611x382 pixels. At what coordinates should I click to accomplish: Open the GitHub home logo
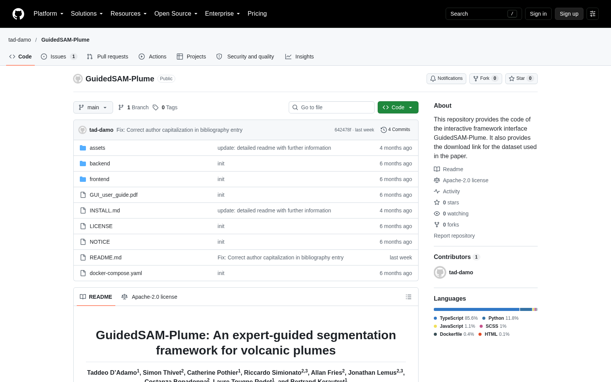click(x=18, y=14)
